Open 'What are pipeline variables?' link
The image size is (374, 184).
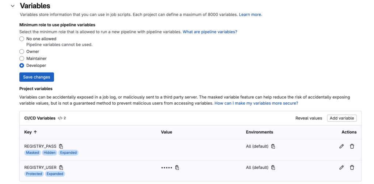click(x=210, y=32)
